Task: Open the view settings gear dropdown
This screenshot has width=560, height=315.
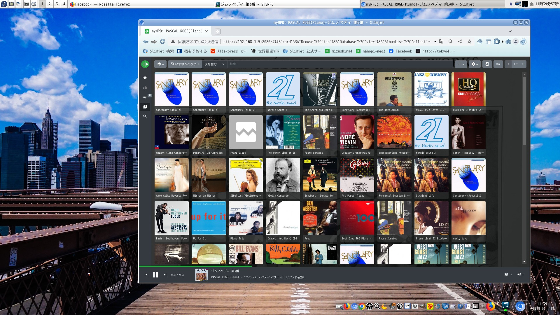Action: 475,64
